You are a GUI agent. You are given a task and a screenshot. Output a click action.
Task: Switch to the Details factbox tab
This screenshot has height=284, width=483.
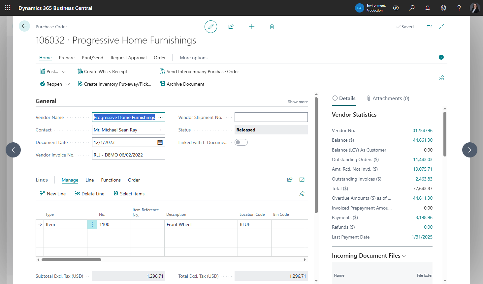[x=344, y=98]
